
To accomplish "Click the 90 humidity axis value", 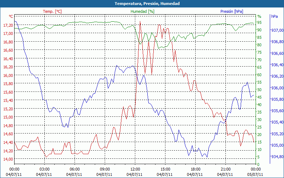I will click(260, 30).
